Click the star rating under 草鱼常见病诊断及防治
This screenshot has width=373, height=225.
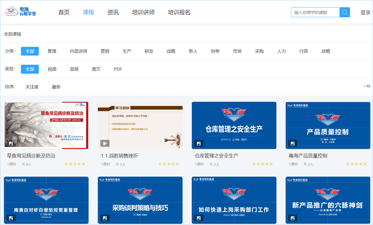[x=75, y=164]
